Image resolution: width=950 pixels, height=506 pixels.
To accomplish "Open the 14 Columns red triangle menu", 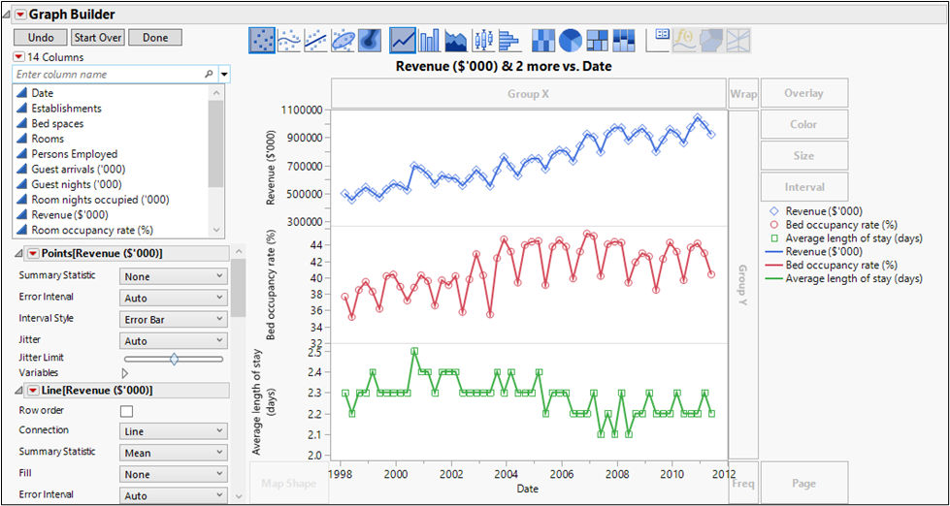I will point(18,57).
